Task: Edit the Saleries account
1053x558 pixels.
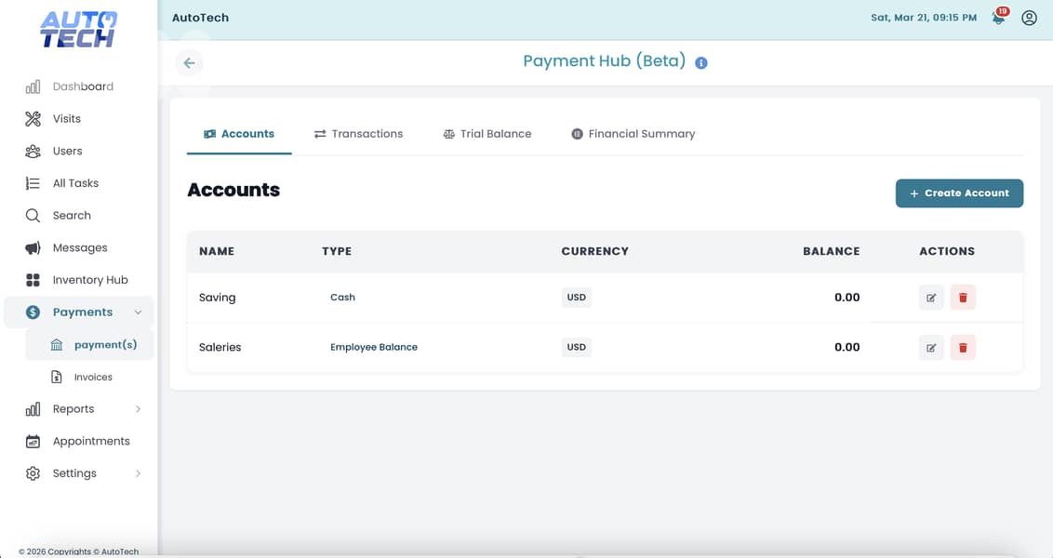Action: coord(931,347)
